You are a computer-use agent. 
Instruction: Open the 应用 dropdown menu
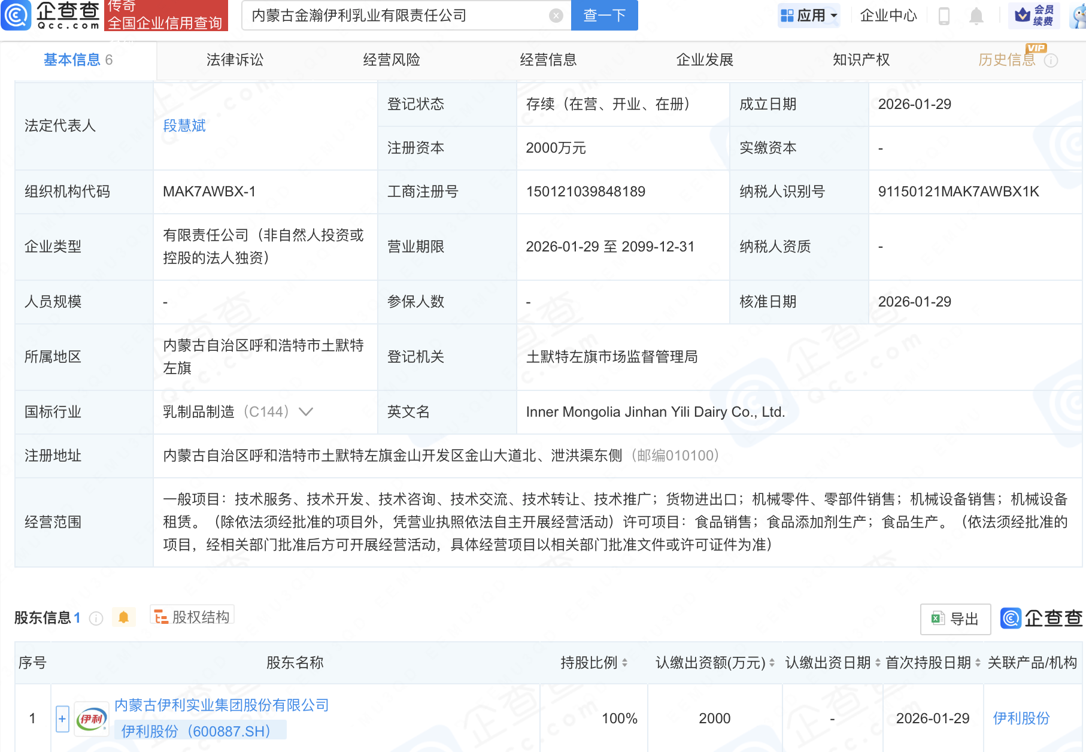(809, 15)
